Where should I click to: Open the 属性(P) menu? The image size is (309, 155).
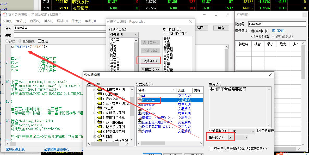[x=76, y=21]
